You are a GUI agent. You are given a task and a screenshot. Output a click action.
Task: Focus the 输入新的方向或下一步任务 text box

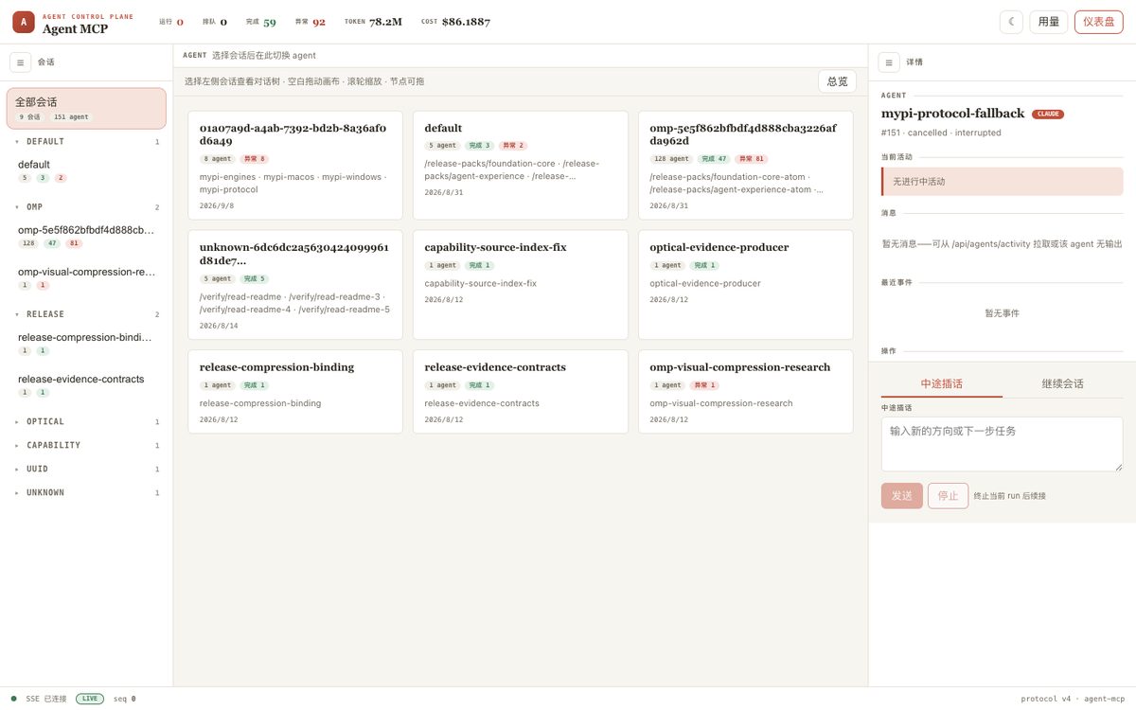coord(1003,444)
